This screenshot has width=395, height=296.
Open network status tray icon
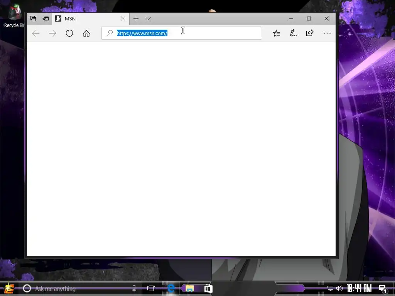click(x=330, y=288)
